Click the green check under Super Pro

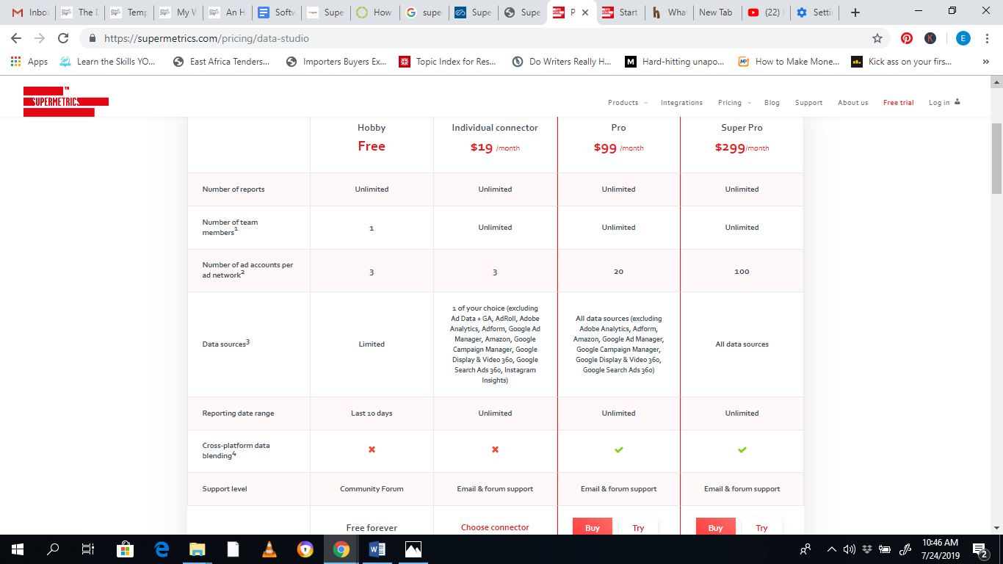pos(742,449)
